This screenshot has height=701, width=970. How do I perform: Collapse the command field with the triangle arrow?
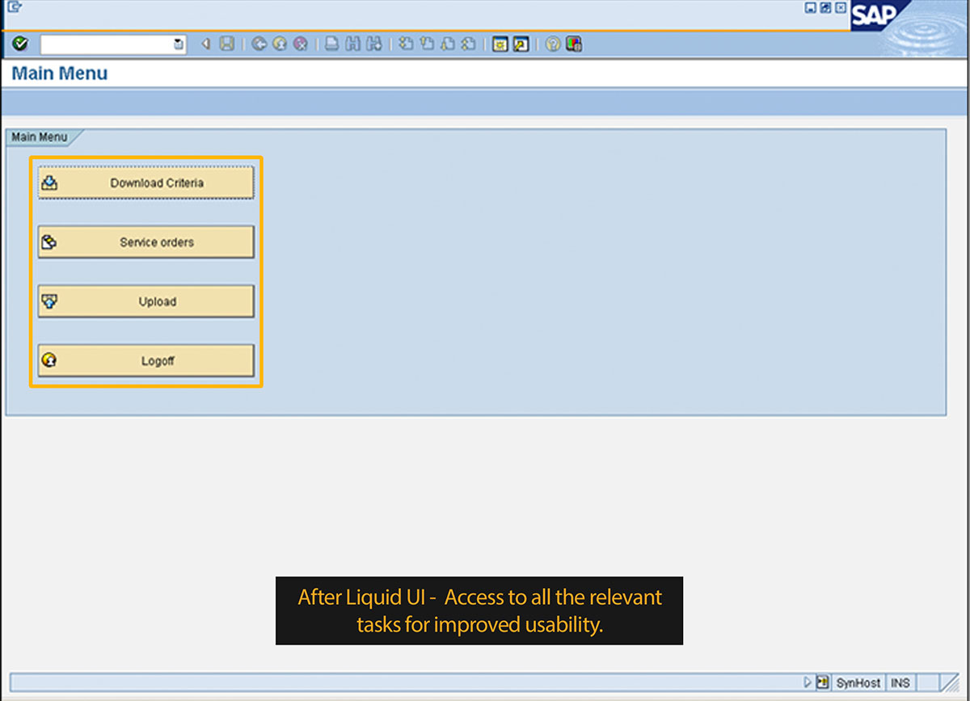[x=206, y=44]
